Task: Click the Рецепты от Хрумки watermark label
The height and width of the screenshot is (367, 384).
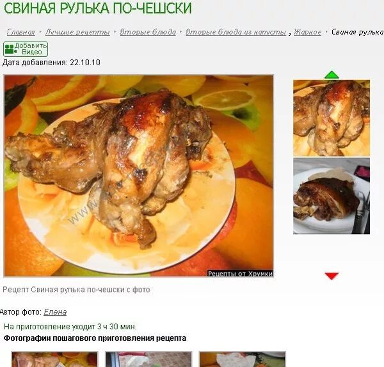Action: pos(240,273)
